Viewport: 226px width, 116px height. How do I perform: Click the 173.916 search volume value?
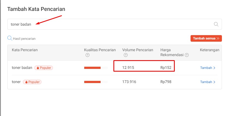pyautogui.click(x=129, y=82)
